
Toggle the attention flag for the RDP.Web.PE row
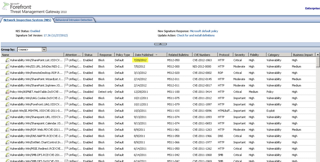(x=66, y=130)
